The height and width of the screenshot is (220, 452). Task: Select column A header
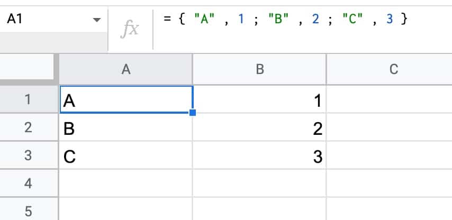126,69
